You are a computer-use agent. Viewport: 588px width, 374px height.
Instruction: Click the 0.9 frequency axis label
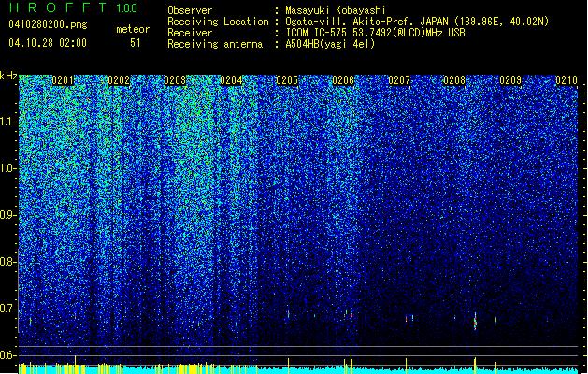pyautogui.click(x=8, y=215)
